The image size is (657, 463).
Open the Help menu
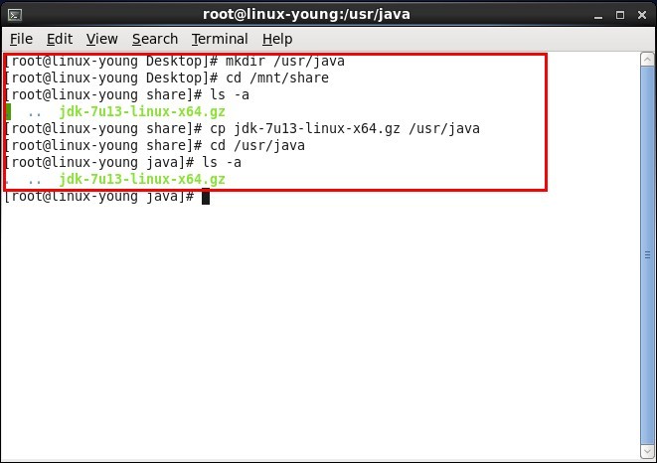coord(277,39)
